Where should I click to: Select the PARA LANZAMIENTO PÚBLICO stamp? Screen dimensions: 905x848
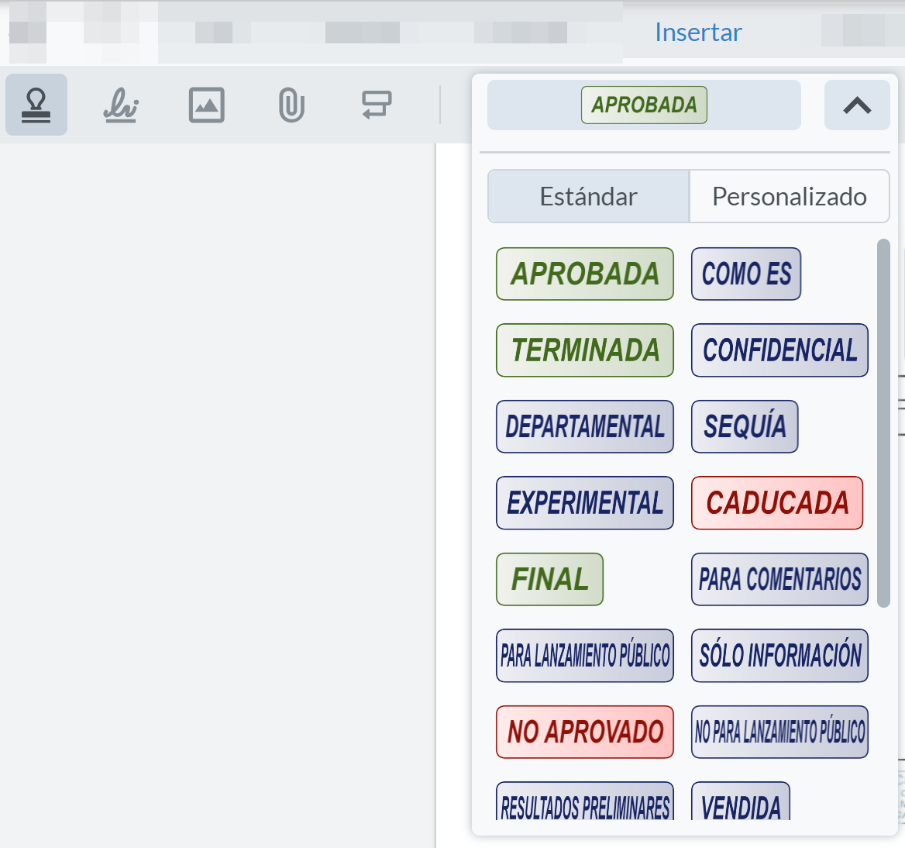pyautogui.click(x=585, y=656)
